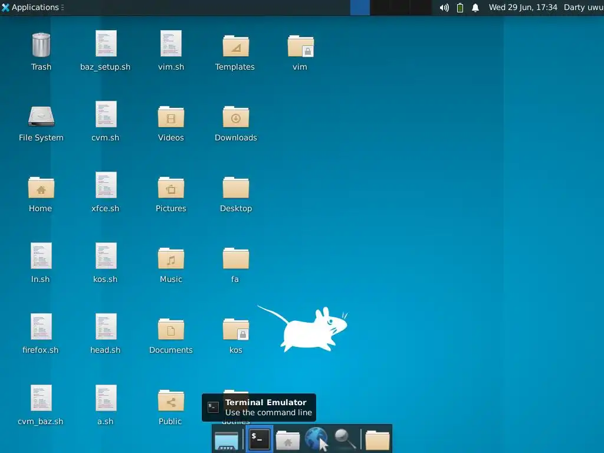
Task: Click Show Desktop in the dock
Action: click(226, 440)
